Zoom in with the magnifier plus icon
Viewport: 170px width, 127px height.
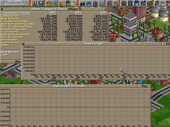click(x=109, y=3)
